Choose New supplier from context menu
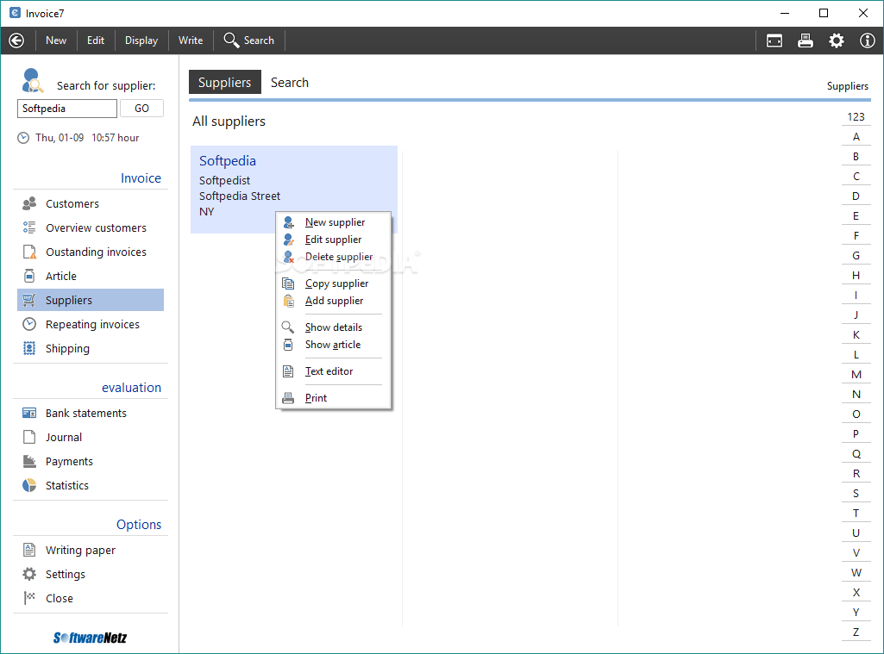The width and height of the screenshot is (884, 654). [335, 222]
